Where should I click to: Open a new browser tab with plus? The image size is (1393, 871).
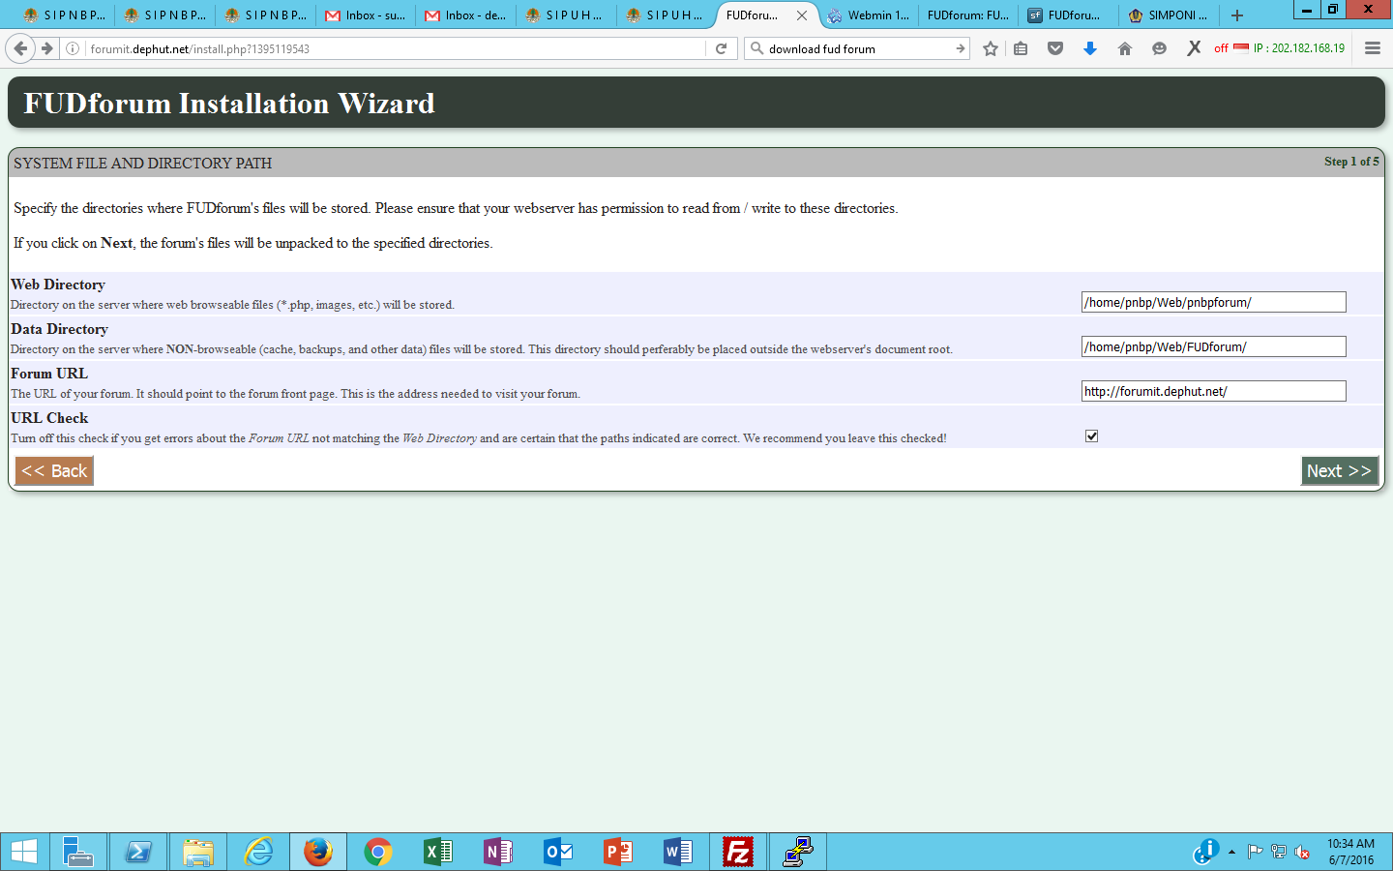point(1237,15)
